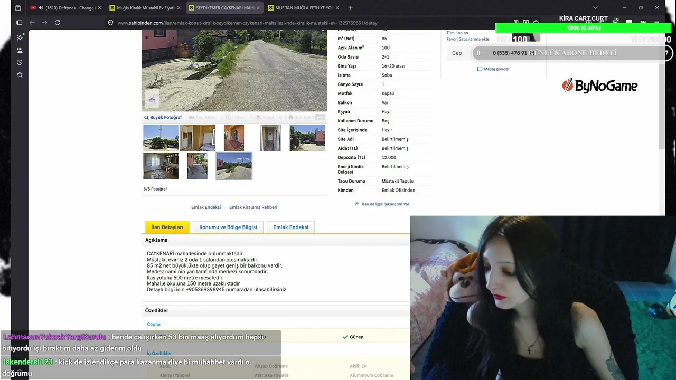View the mosque street thumbnail photo

(x=161, y=138)
